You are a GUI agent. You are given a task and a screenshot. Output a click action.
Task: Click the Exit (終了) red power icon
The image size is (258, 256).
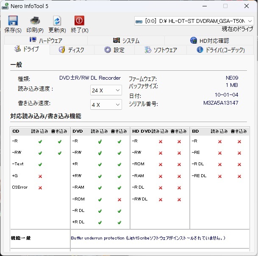pyautogui.click(x=79, y=21)
